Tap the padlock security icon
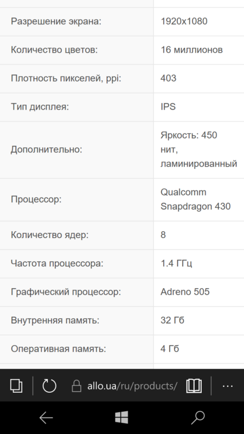This screenshot has width=244, height=434. (76, 386)
